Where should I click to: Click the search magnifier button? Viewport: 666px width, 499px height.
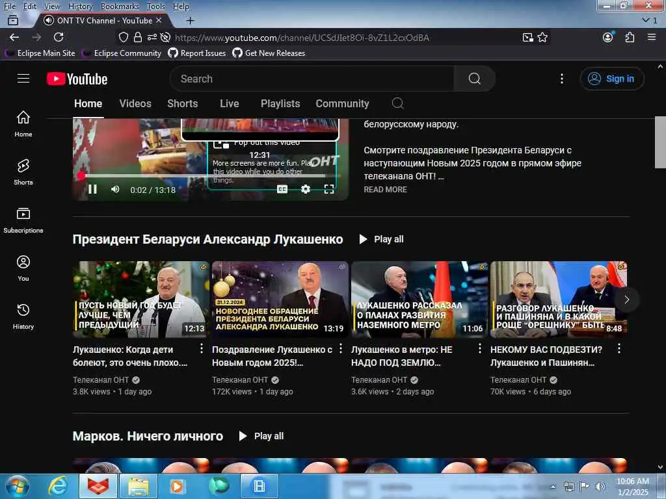[474, 79]
